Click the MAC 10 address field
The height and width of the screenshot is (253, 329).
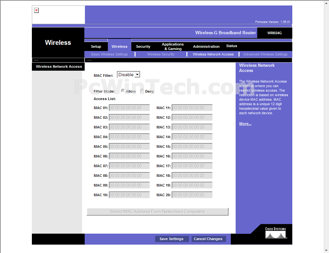click(129, 195)
